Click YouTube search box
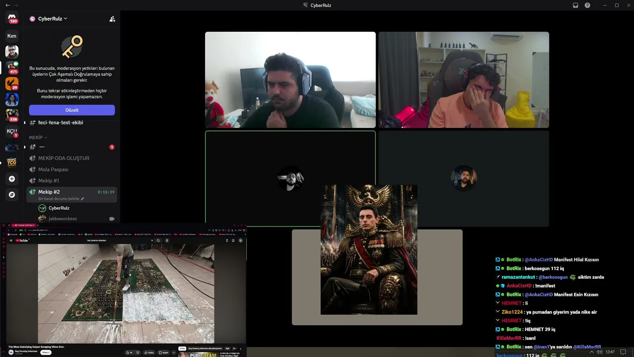 (119, 240)
